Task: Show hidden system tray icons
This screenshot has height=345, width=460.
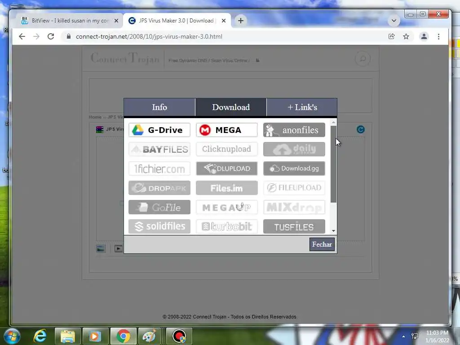Action: (404, 336)
